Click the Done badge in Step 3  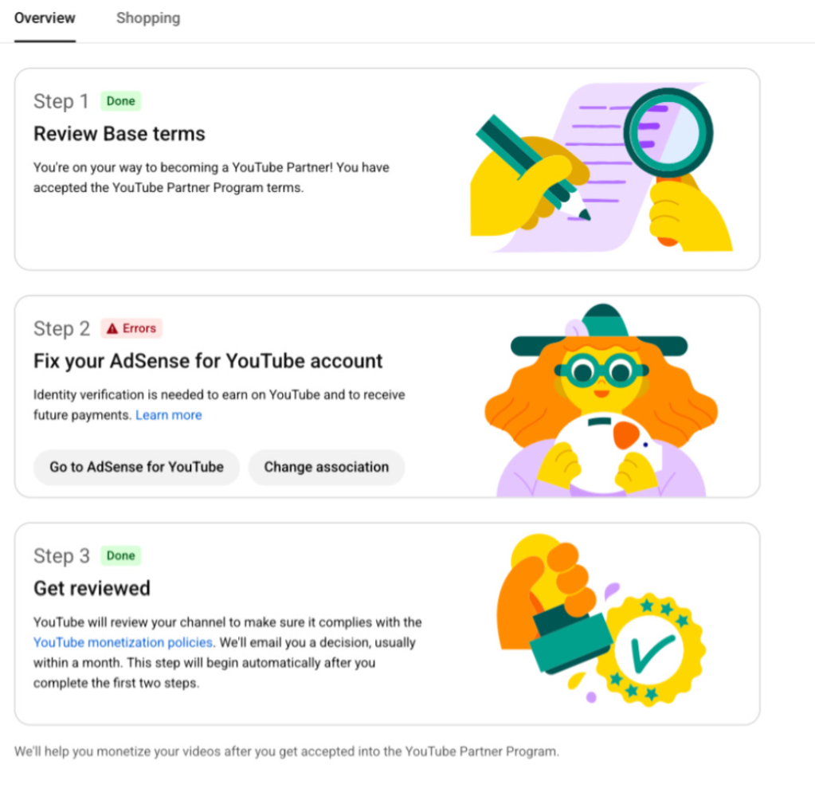coord(120,555)
